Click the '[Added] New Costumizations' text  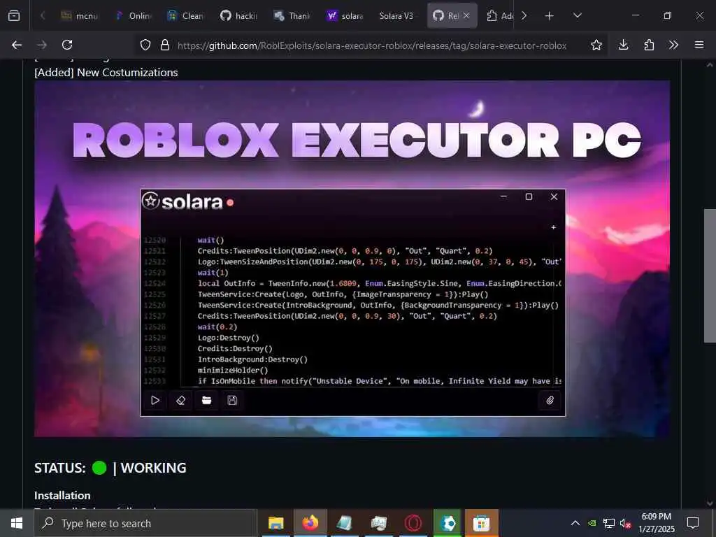[x=106, y=73]
